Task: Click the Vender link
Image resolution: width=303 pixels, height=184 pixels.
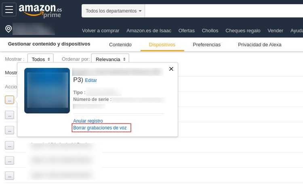Action: [x=276, y=31]
